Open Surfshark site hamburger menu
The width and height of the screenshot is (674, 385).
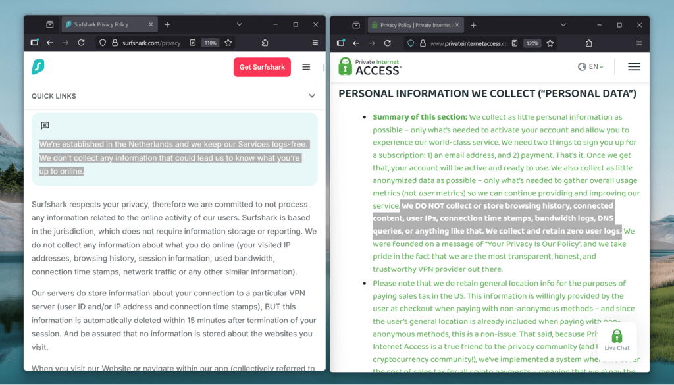306,67
